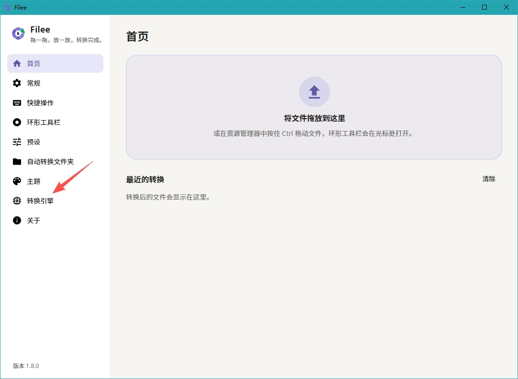Image resolution: width=518 pixels, height=379 pixels.
Task: Go to the 快捷操作 page
Action: coord(55,103)
